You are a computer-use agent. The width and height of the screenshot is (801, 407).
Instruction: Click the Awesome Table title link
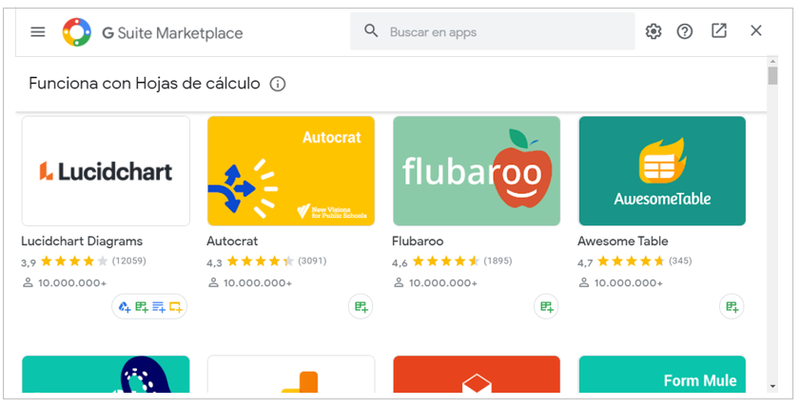[623, 242]
